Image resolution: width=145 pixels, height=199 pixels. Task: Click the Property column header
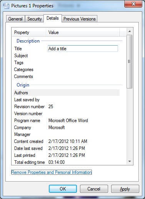point(29,32)
